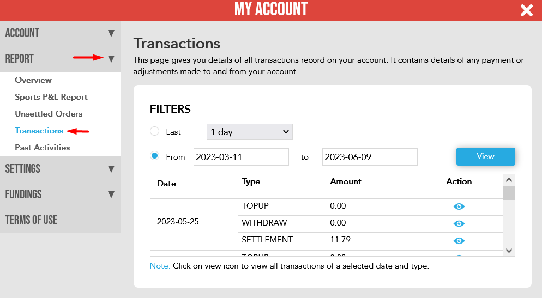The width and height of the screenshot is (542, 298).
Task: Open the Sports P&L Report page
Action: 51,97
